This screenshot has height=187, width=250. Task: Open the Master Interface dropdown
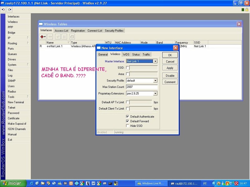155,61
